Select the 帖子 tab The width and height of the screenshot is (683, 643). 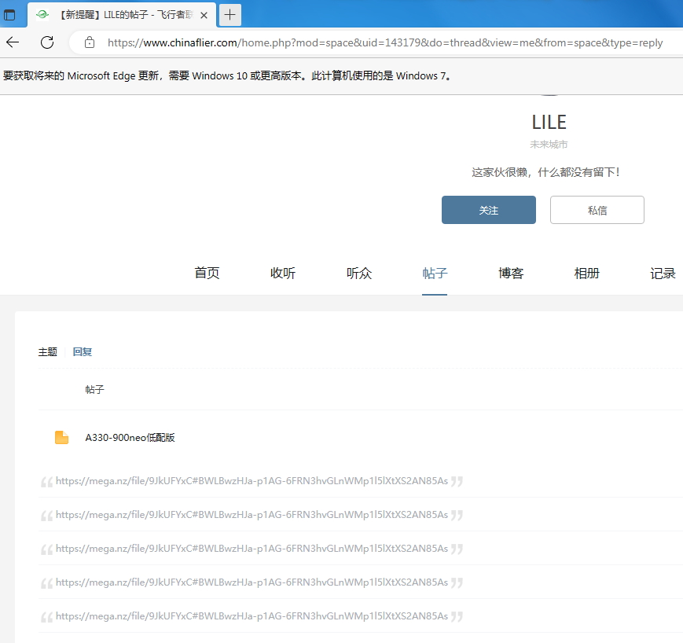[x=435, y=273]
